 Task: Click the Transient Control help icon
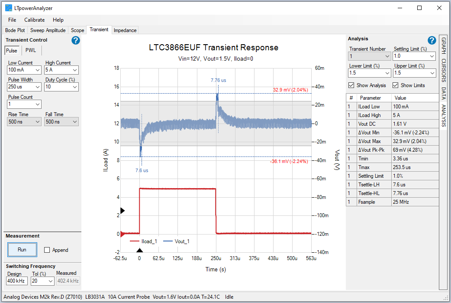[x=75, y=40]
